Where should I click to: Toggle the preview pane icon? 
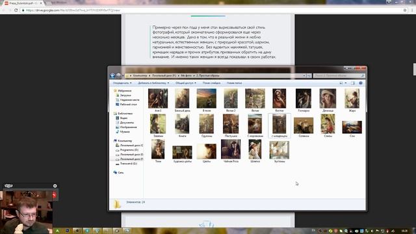pyautogui.click(x=353, y=83)
